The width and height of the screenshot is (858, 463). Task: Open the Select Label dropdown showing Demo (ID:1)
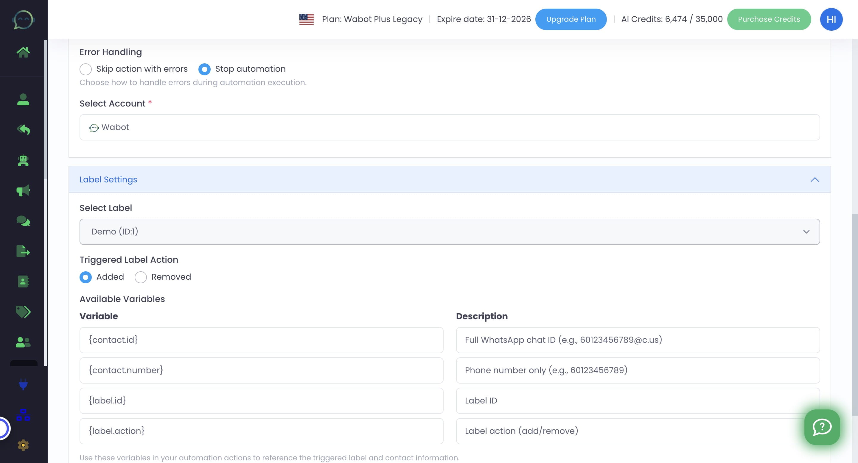click(x=449, y=232)
